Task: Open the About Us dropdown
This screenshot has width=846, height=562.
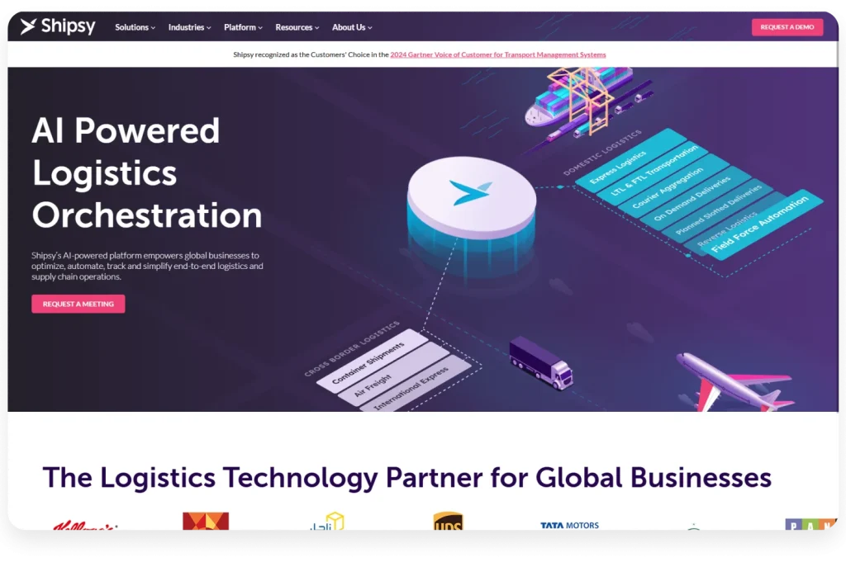Action: [352, 27]
